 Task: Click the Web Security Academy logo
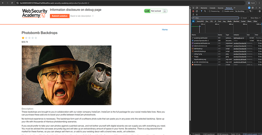point(34,13)
